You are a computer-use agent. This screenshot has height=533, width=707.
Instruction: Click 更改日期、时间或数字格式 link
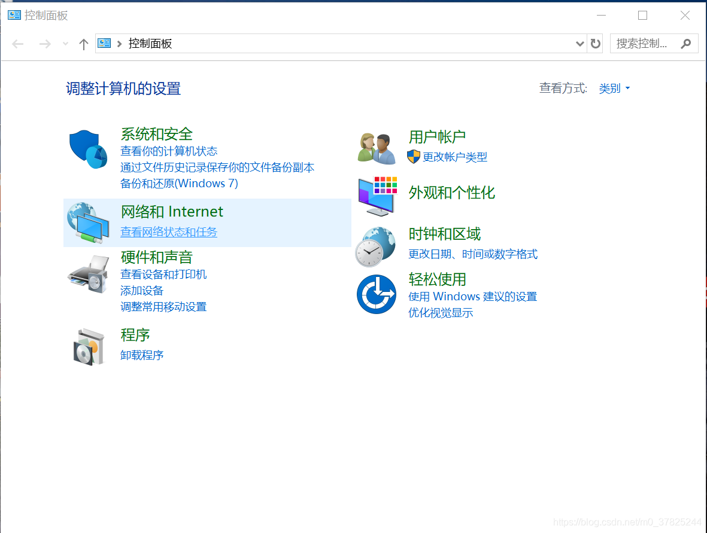tap(472, 254)
